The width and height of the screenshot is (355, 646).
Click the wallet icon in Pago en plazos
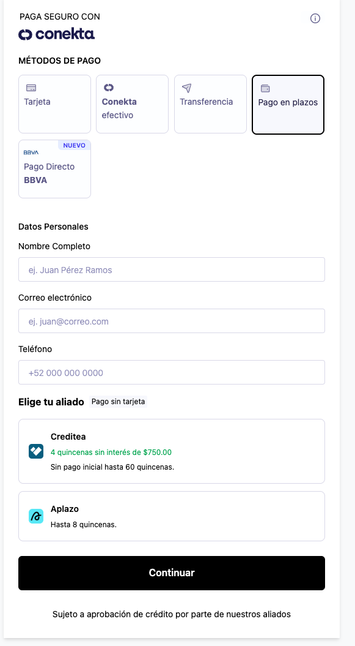coord(265,88)
